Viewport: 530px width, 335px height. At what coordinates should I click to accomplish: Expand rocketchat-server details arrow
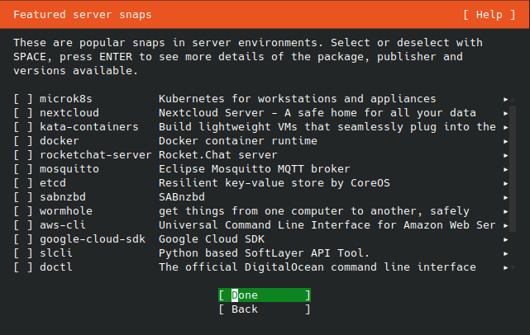pos(506,155)
